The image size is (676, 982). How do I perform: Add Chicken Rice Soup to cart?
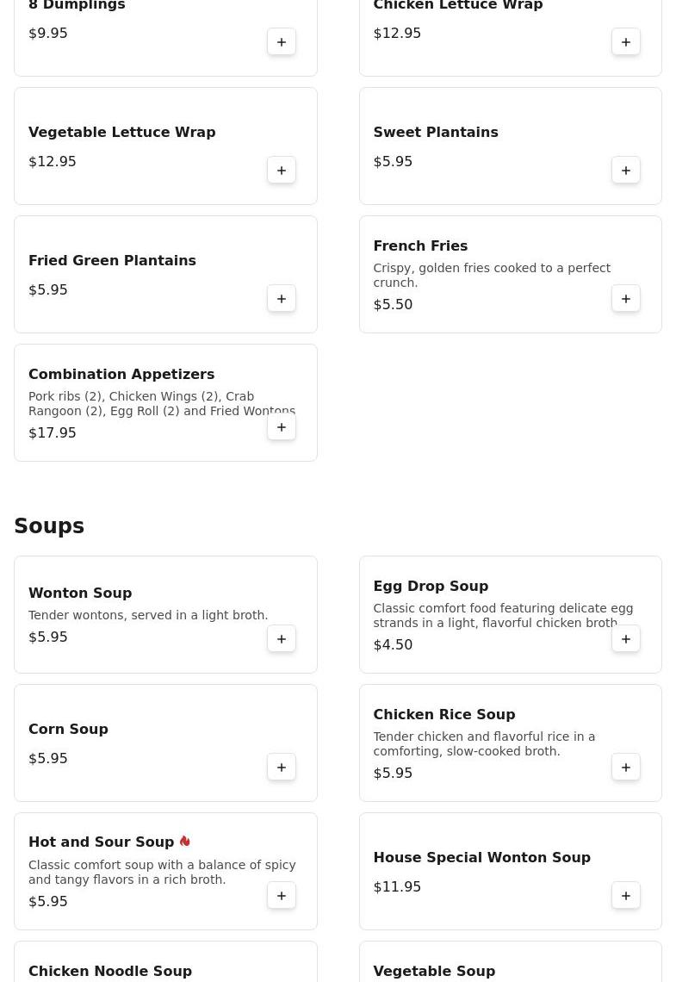tap(626, 768)
